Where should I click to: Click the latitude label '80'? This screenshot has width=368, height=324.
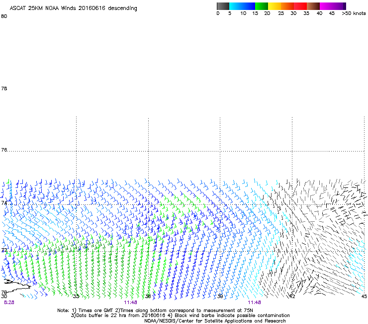4,16
